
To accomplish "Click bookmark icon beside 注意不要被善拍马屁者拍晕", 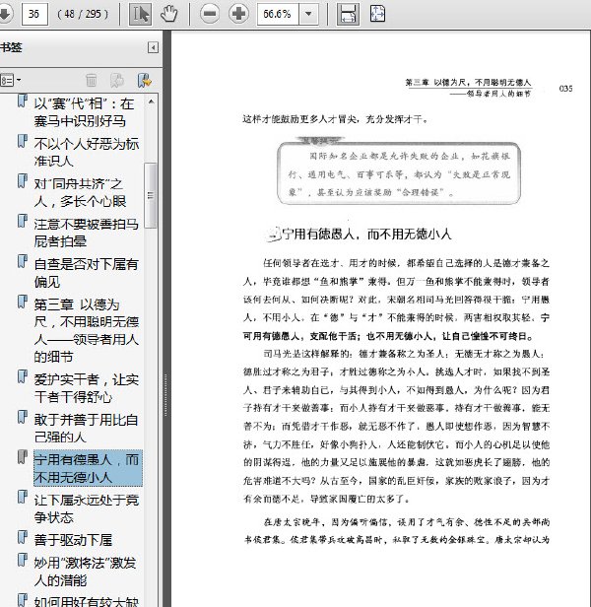I will coord(23,221).
